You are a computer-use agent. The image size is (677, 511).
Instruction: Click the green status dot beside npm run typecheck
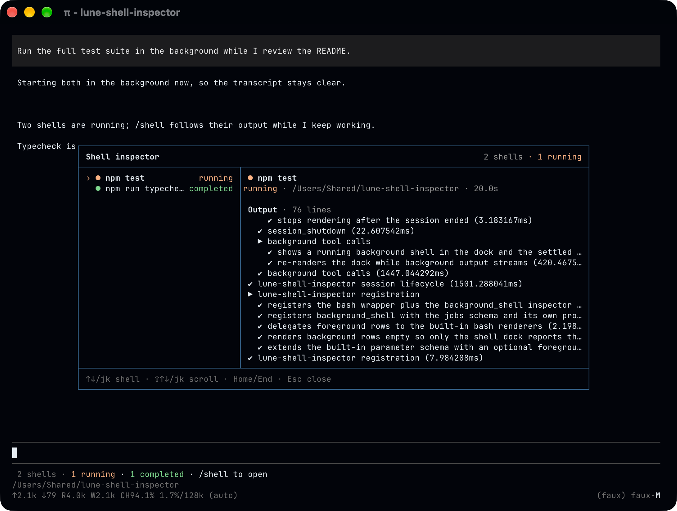point(98,189)
